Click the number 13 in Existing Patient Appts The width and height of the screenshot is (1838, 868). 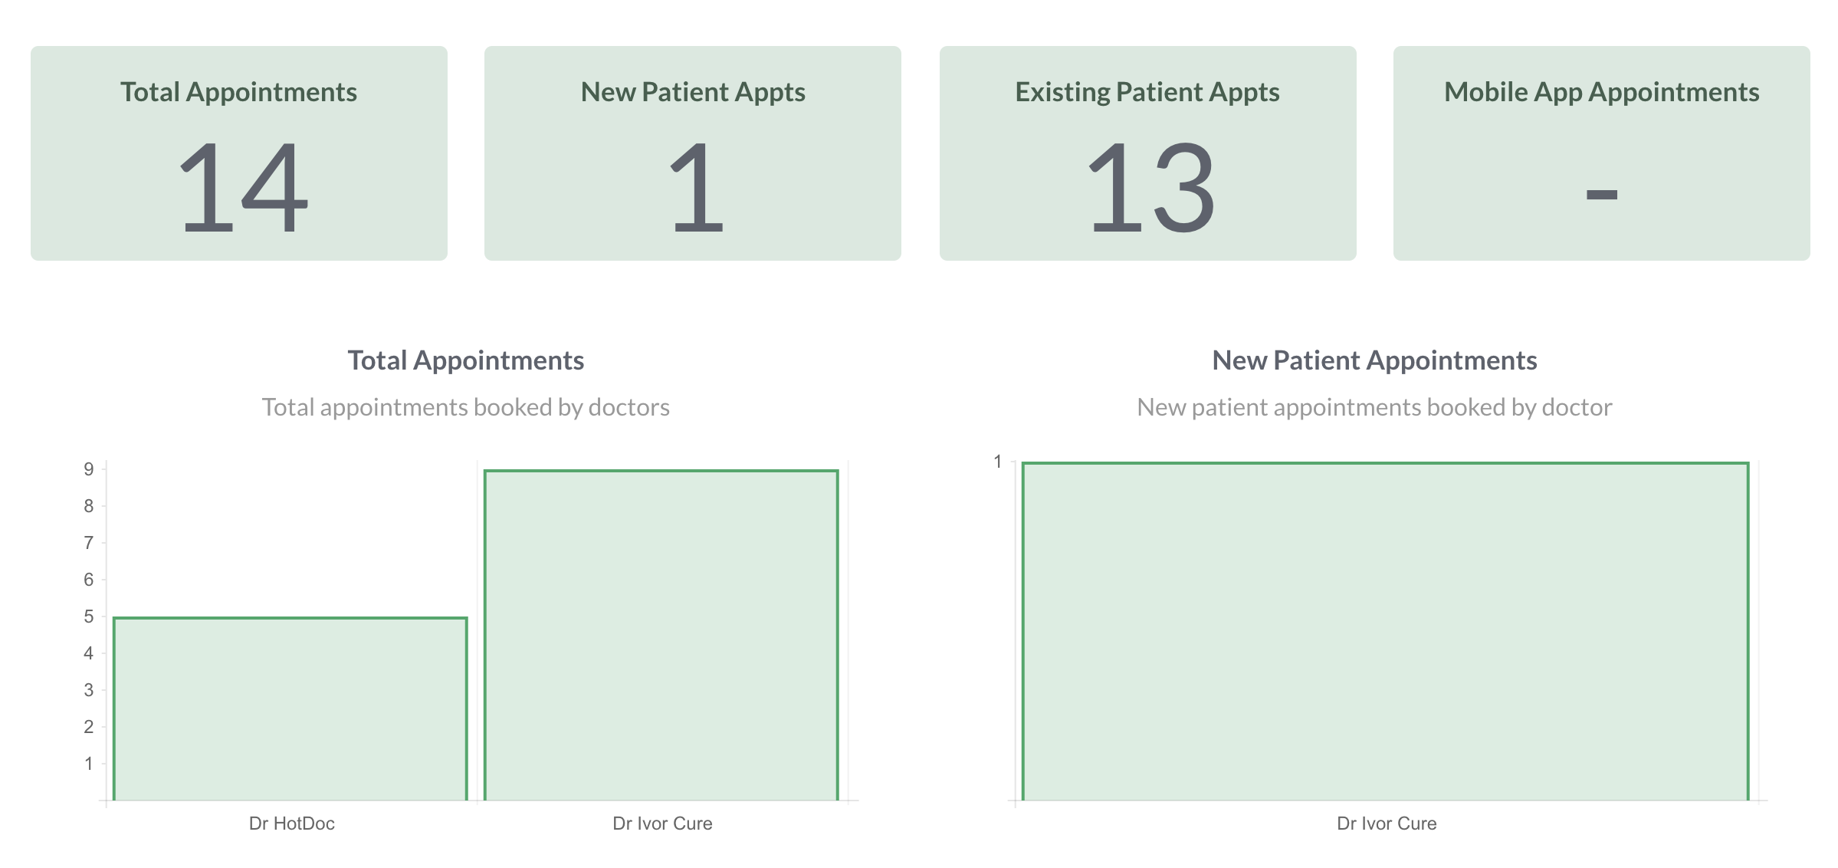pos(1151,188)
